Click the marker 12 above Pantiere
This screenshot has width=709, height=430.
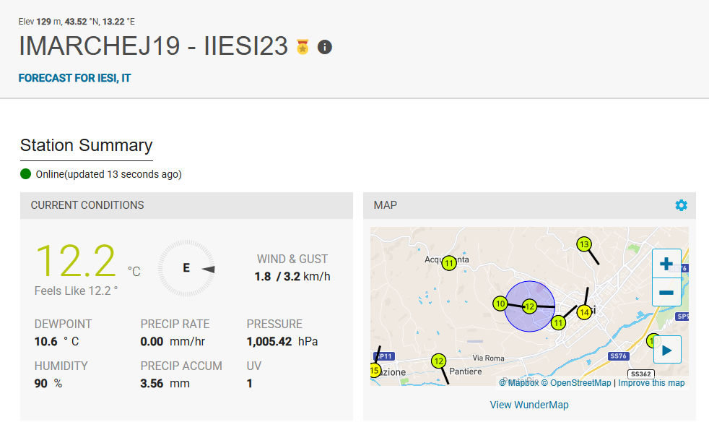pos(438,361)
